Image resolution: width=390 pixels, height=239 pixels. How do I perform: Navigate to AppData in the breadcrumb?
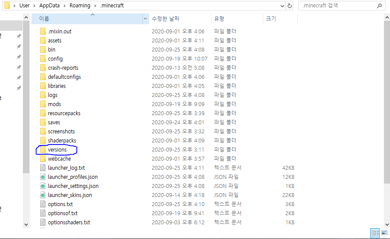coord(49,6)
